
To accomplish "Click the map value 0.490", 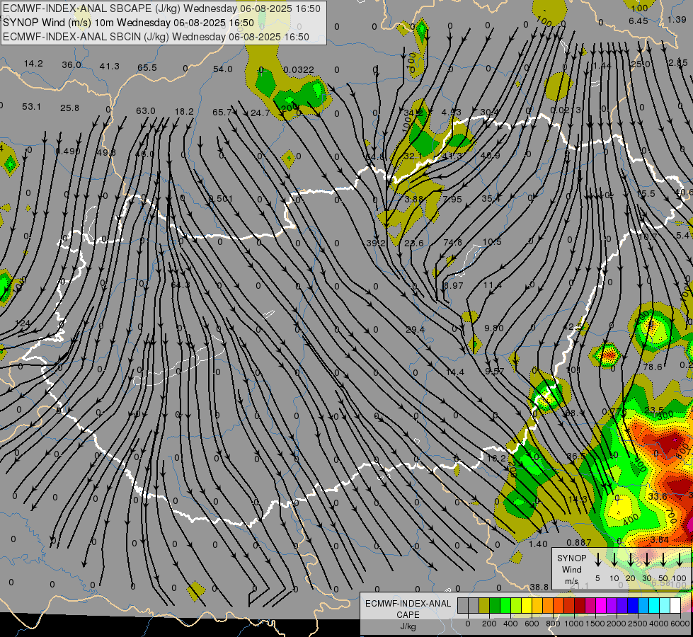I will point(68,151).
